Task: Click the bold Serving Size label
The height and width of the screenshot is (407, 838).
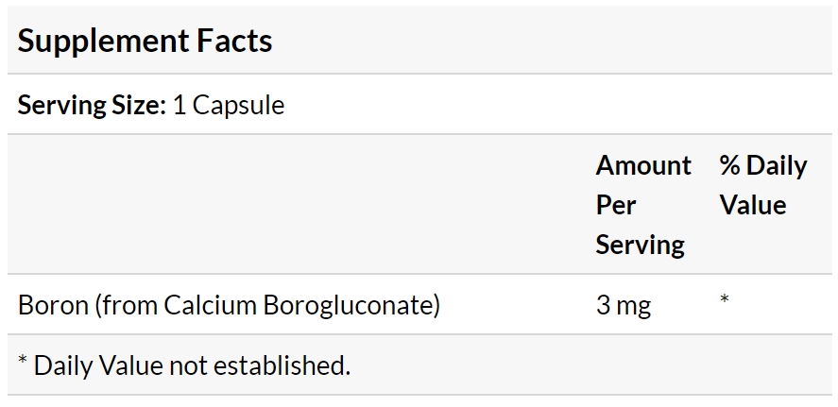Action: (92, 105)
